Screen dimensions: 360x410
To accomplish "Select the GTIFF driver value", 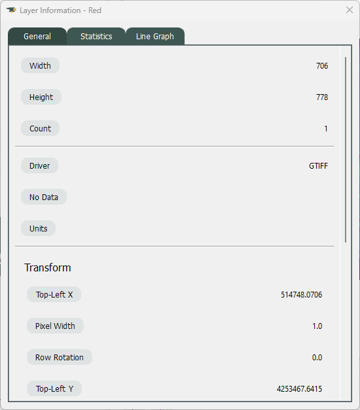I will coord(318,166).
